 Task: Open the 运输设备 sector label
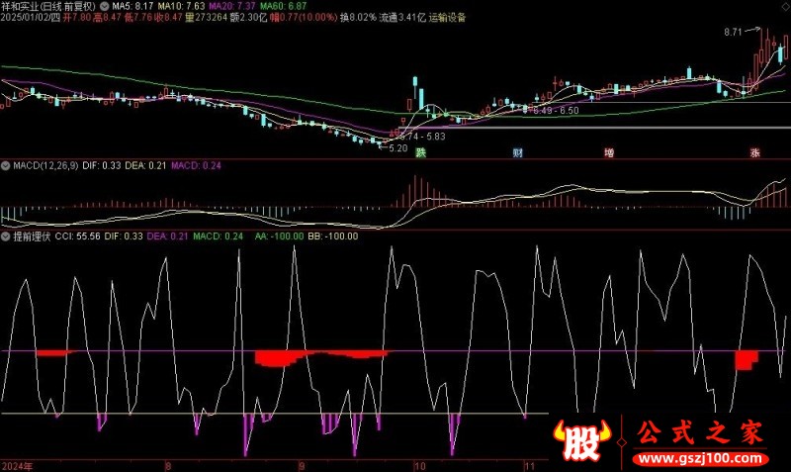448,18
